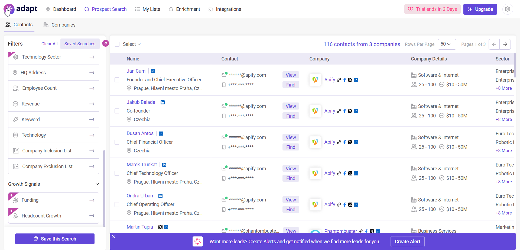Collapse the Growth Signals section
This screenshot has height=250, width=520.
97,184
